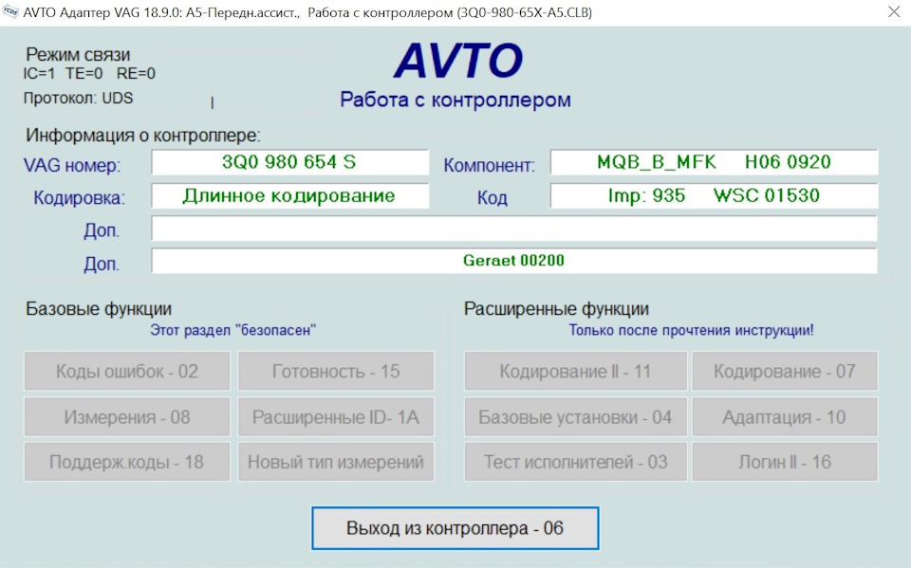Click the Базовые функции group heading
911x568 pixels.
99,309
